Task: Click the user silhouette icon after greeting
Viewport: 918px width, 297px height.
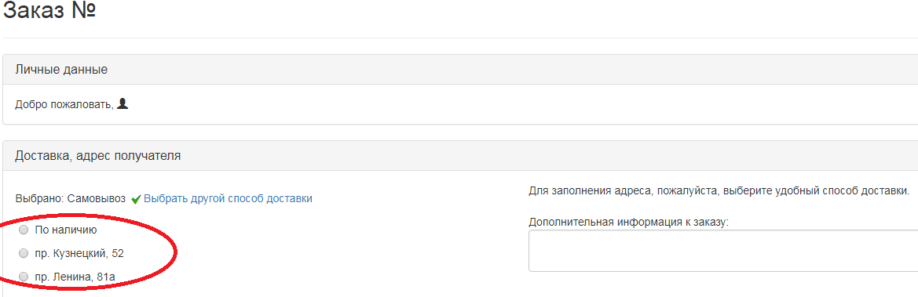Action: [123, 104]
